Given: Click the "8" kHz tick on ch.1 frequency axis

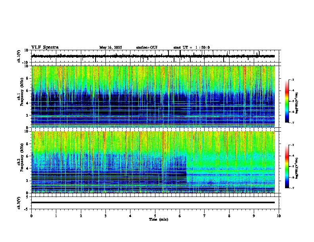Looking at the screenshot, I should coord(27,78).
